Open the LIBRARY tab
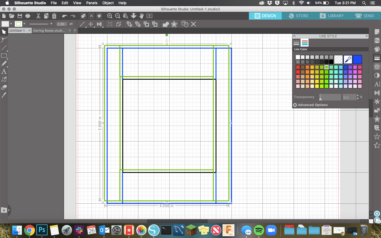 coord(332,16)
